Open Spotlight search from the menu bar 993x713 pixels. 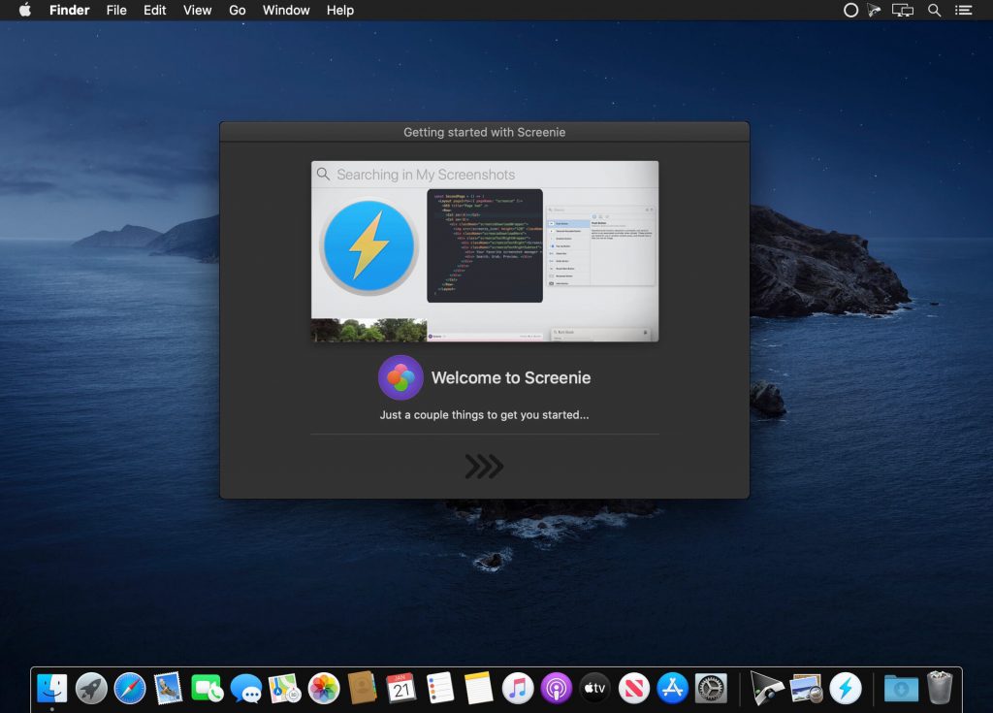(x=933, y=11)
